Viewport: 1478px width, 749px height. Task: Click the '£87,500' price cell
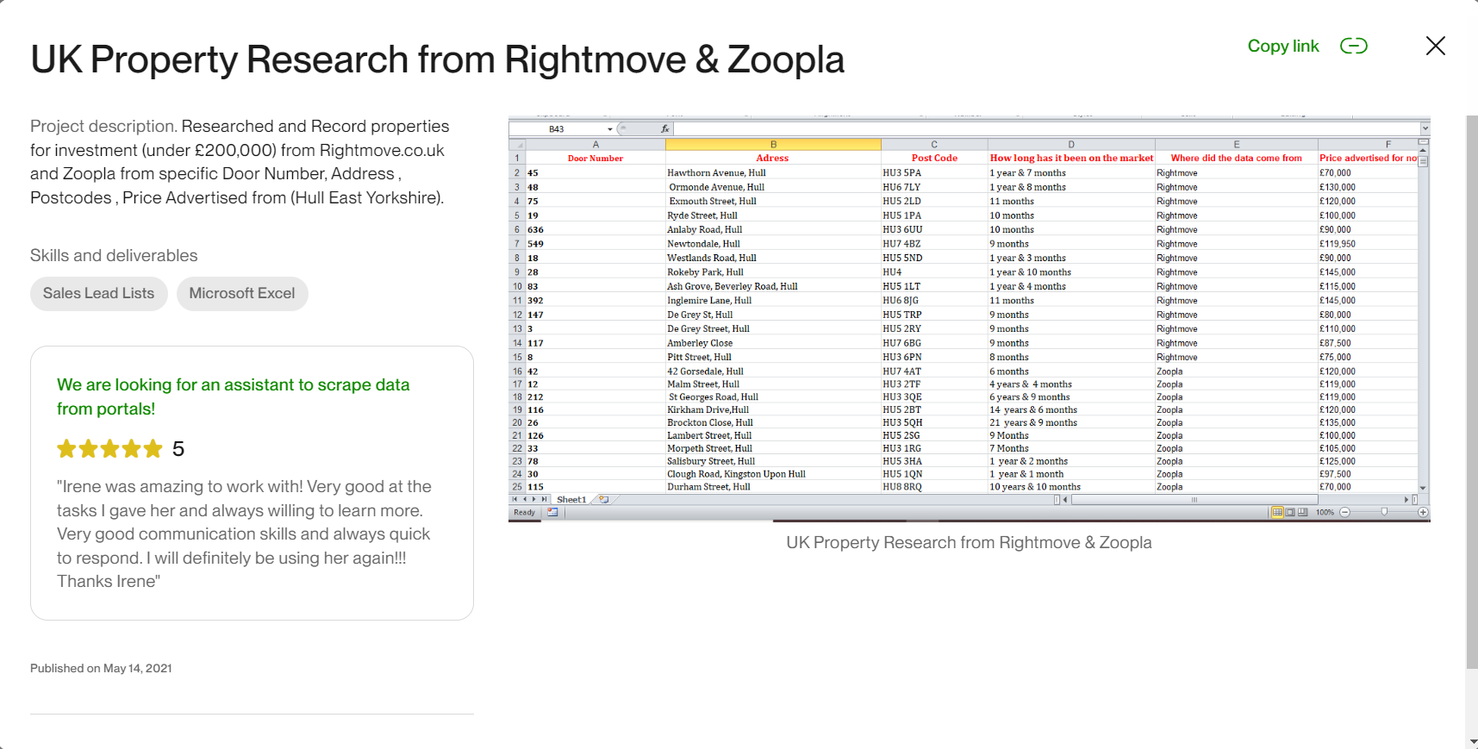(x=1368, y=343)
